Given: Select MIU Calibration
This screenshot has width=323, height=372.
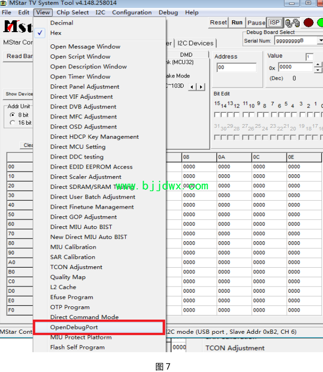Looking at the screenshot, I should [x=99, y=247].
